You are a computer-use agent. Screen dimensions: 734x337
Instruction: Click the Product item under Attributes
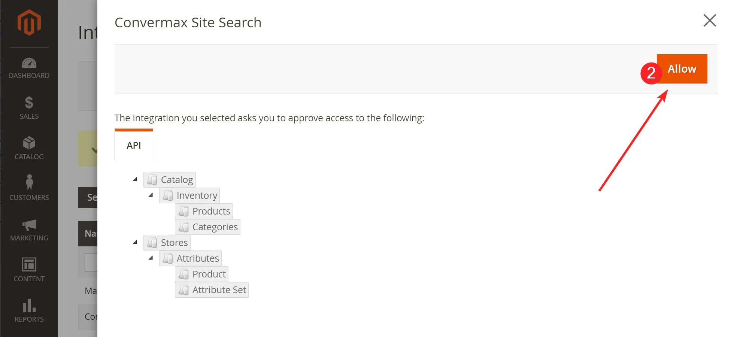(209, 274)
